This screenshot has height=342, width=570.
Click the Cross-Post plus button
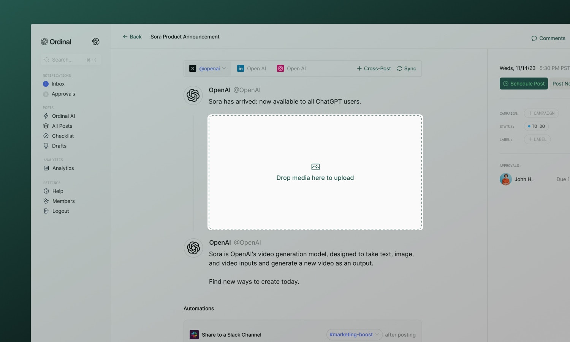(374, 68)
